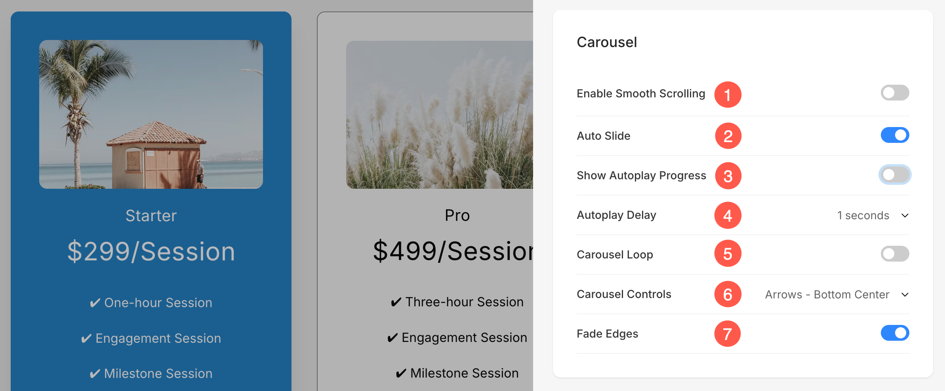Disable the Fade Edges toggle
Screen dimensions: 945x391
(x=895, y=333)
